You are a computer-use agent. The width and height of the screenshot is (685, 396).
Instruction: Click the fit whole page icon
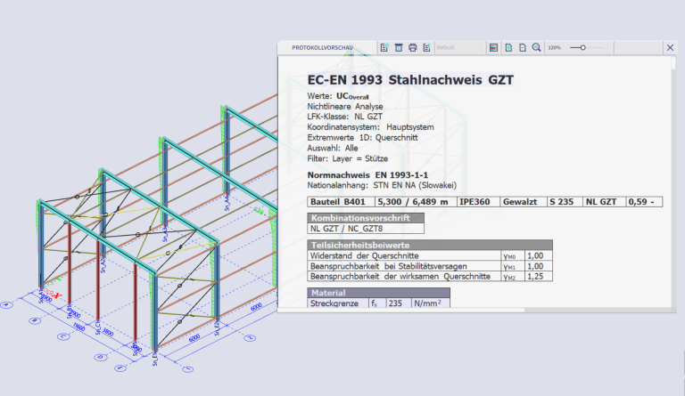508,47
